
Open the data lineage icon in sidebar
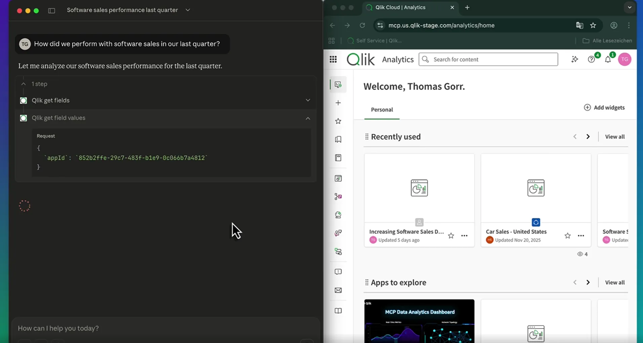pyautogui.click(x=338, y=197)
